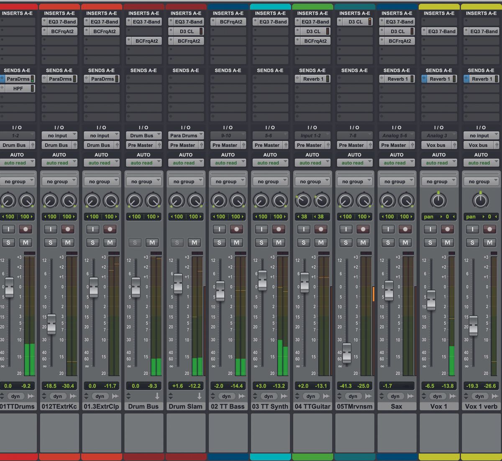This screenshot has width=502, height=461.
Task: Open the automation mode selector on Drum Bus
Action: coord(144,163)
